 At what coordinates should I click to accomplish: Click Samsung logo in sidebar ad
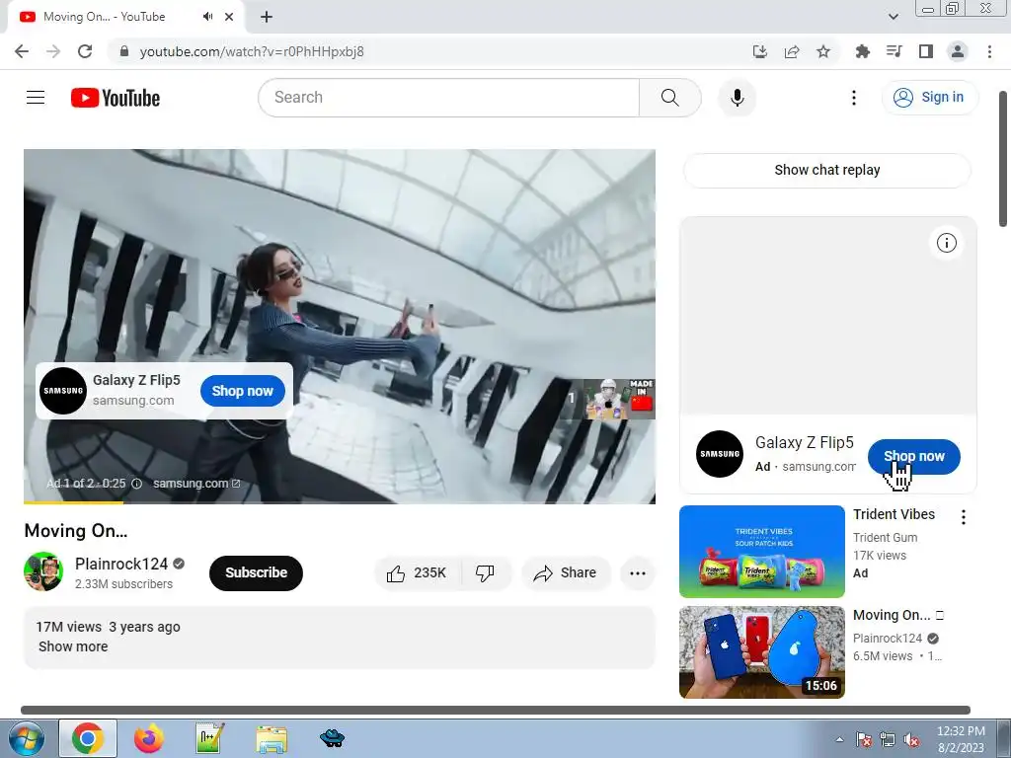720,454
